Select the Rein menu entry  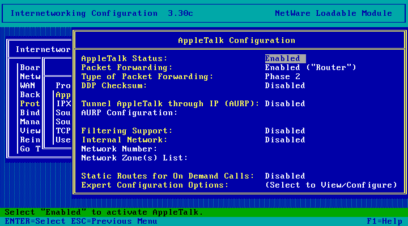point(30,140)
